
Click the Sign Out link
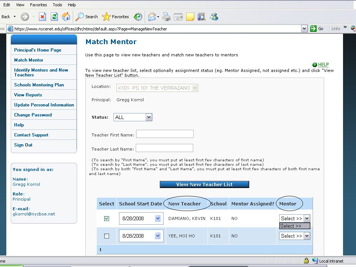(x=23, y=145)
